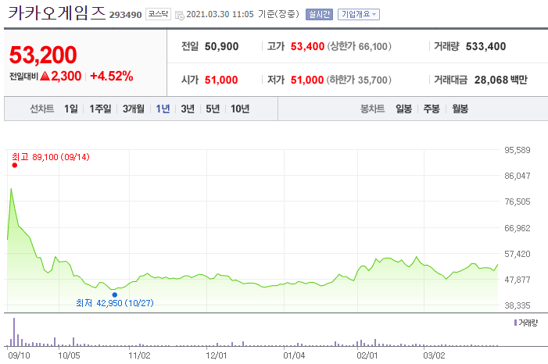
Task: Click the 카카오게임즈 stock title
Action: coord(56,13)
